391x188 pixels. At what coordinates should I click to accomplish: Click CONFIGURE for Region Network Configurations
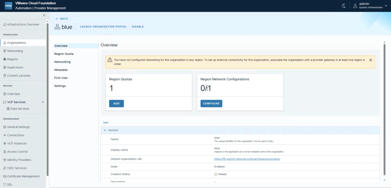[x=211, y=104]
